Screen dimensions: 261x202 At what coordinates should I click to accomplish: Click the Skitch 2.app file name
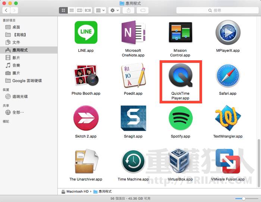[86, 137]
